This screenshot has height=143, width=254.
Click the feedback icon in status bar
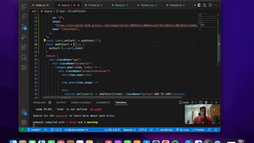pos(210,130)
